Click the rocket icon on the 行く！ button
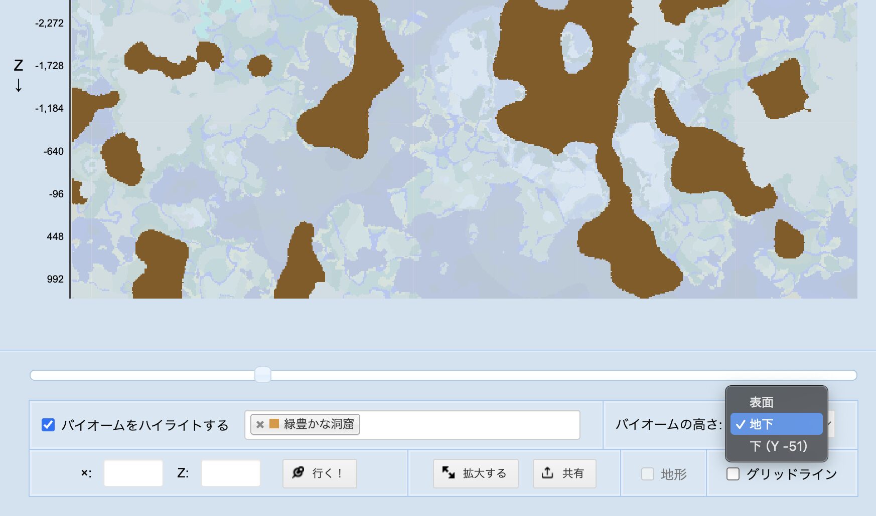This screenshot has width=876, height=516. pos(298,472)
